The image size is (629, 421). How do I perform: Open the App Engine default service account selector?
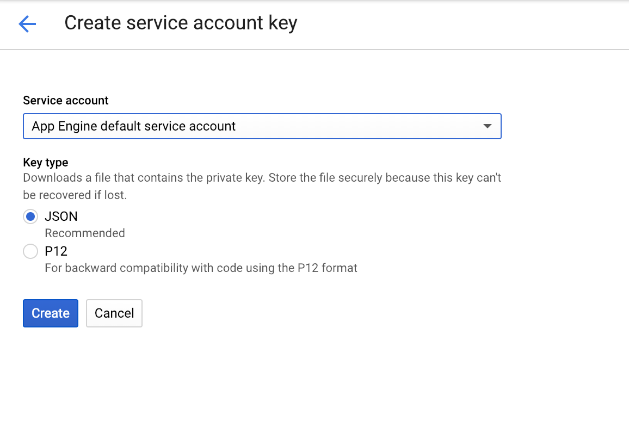point(262,126)
